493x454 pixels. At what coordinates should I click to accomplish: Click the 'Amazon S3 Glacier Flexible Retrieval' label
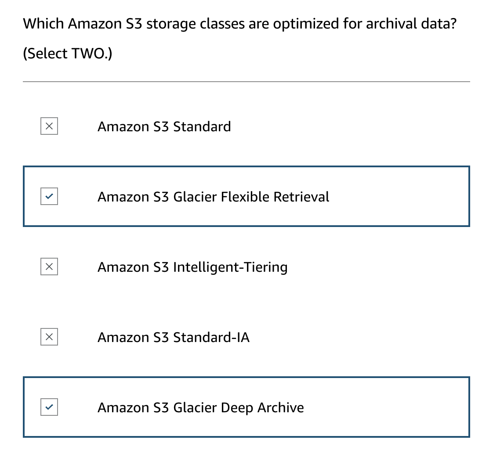pos(213,196)
